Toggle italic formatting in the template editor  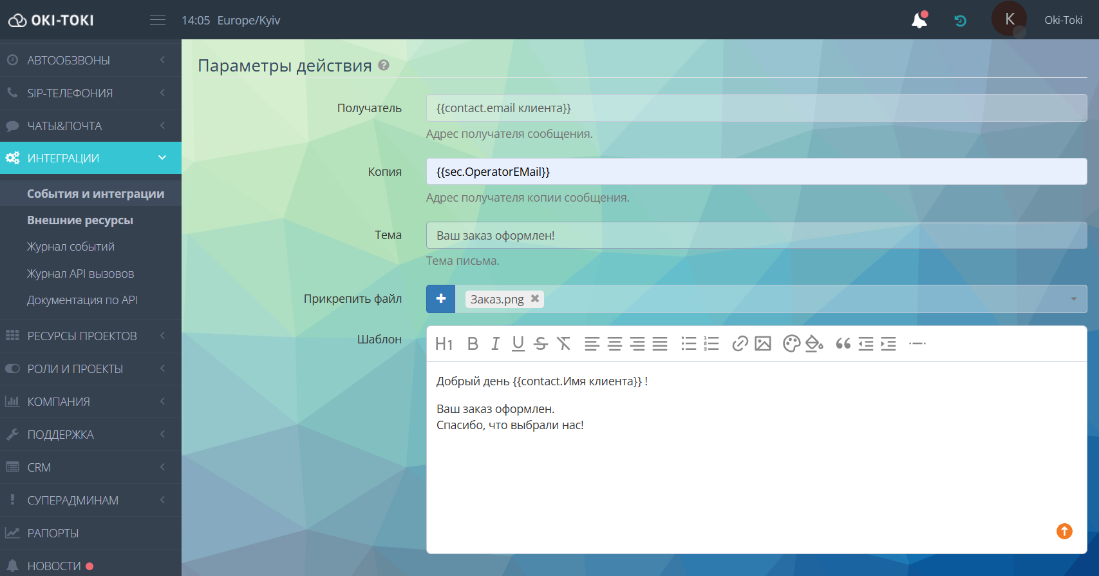(x=495, y=344)
